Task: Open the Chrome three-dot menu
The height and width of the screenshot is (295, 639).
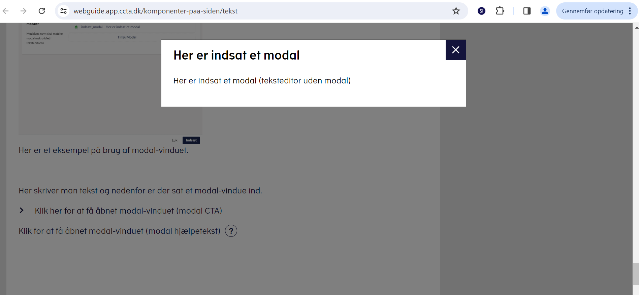Action: 630,11
